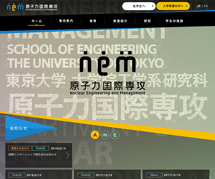Select the N circle filter

point(105,135)
